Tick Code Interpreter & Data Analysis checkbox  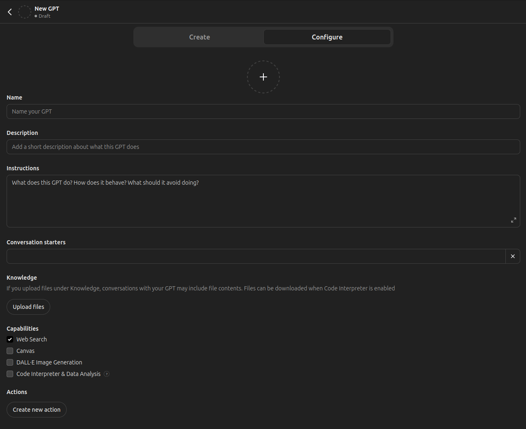[x=10, y=374]
